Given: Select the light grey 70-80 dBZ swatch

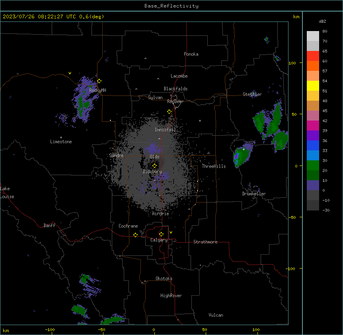Looking at the screenshot, I should [x=313, y=36].
